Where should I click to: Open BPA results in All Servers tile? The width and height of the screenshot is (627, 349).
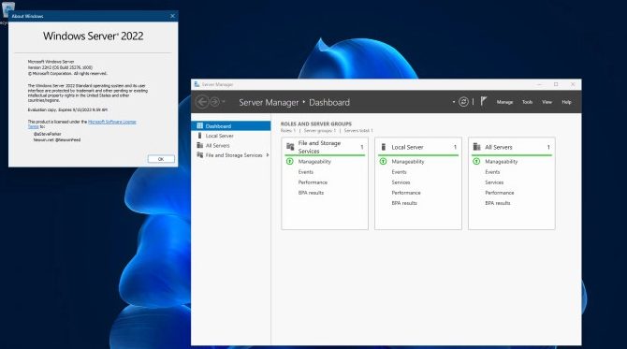coord(498,203)
